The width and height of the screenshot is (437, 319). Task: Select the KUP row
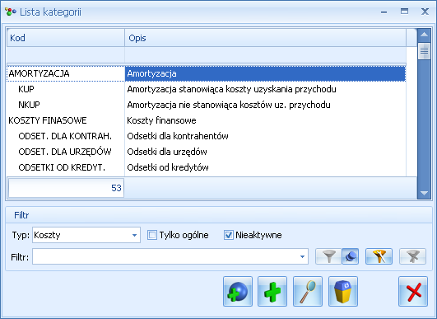pyautogui.click(x=207, y=89)
